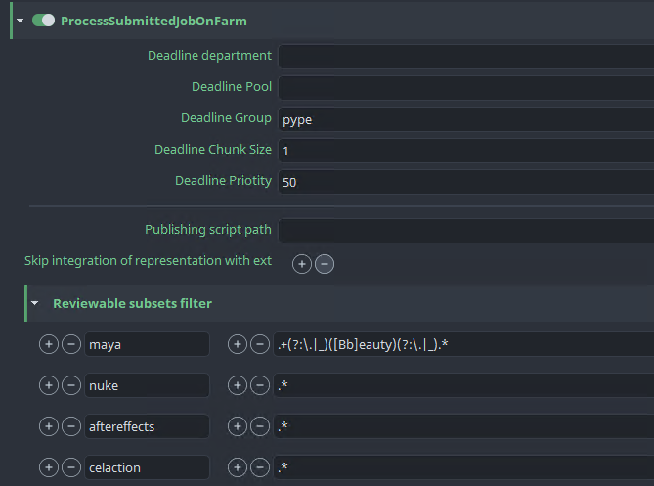Viewport: 654px width, 486px height.
Task: Add regex item for nuke filter
Action: click(237, 385)
